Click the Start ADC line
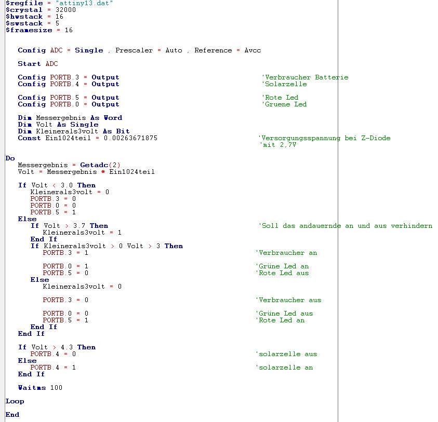Viewport: 438px width, 422px height. tap(38, 64)
